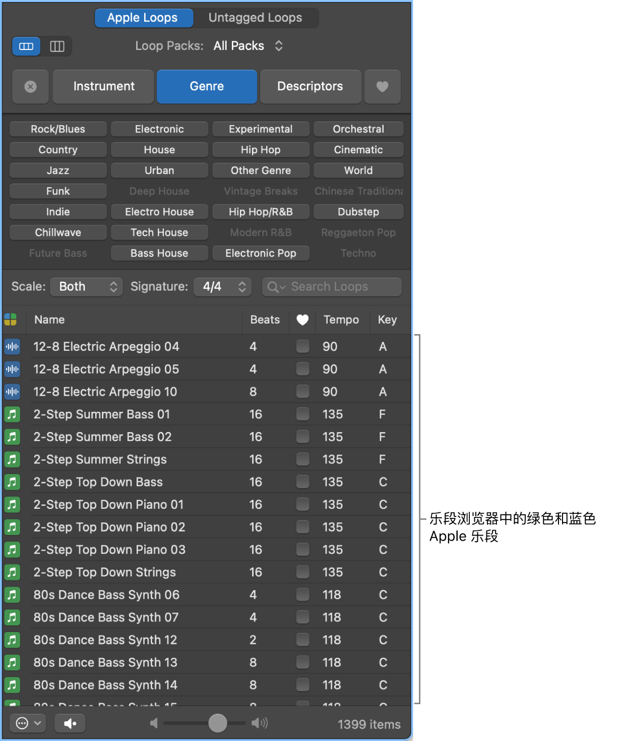Mark 80s Dance Bass Synth 06 as favorite
The image size is (621, 741).
[x=302, y=594]
